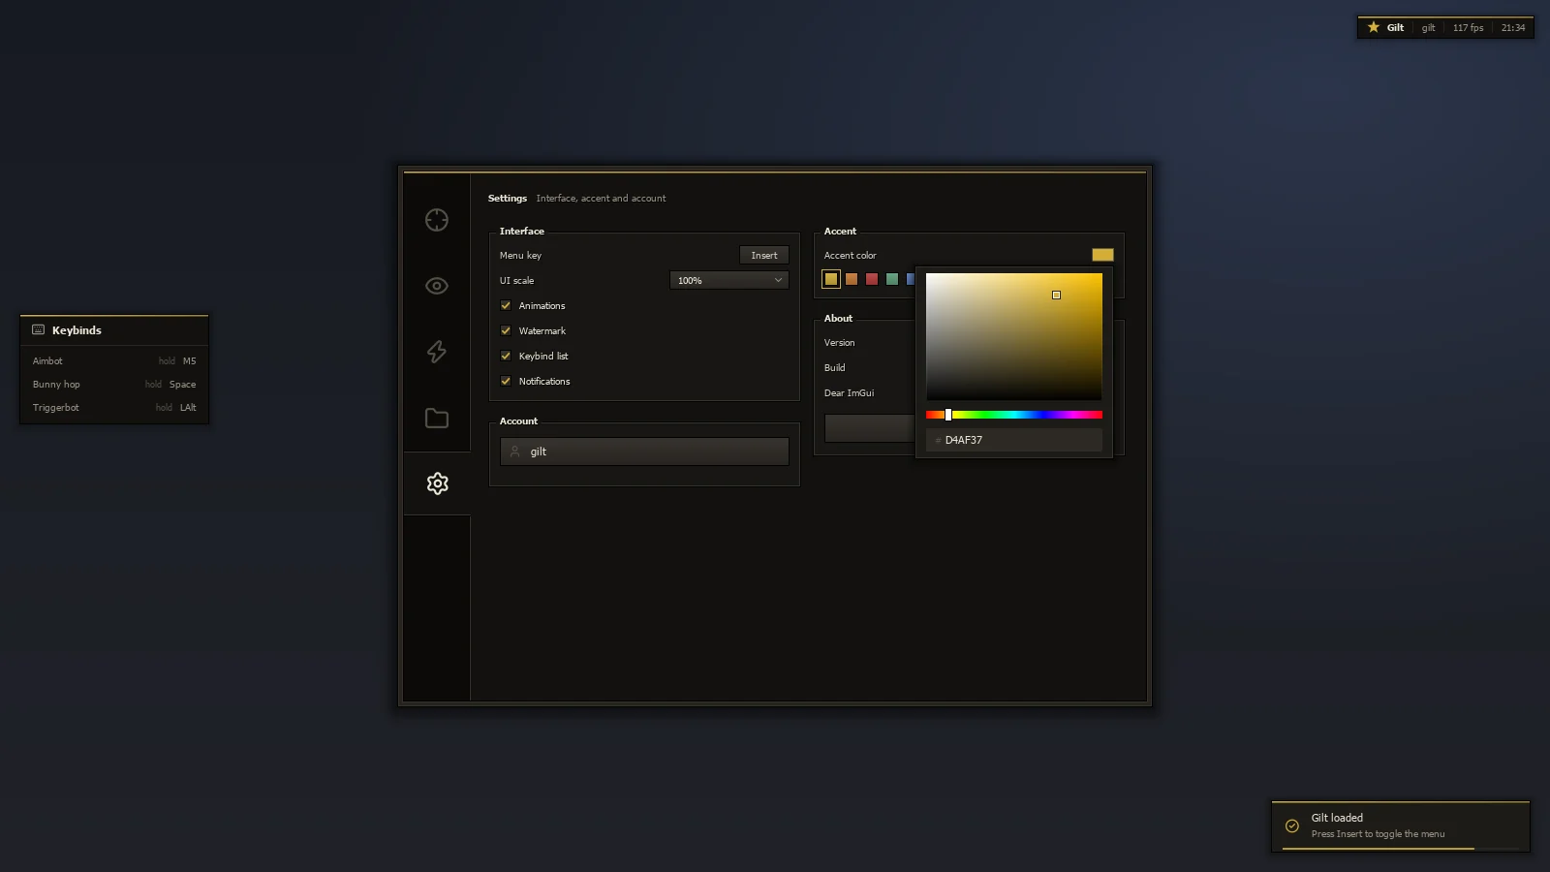Toggle the Watermark checkbox

tap(506, 330)
